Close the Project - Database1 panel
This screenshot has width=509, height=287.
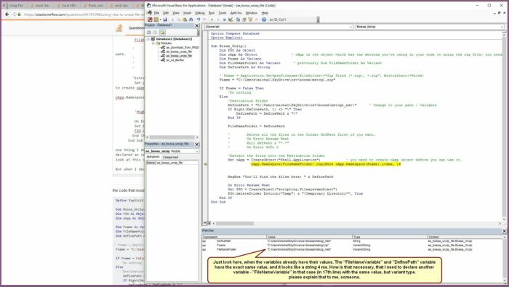(197, 25)
